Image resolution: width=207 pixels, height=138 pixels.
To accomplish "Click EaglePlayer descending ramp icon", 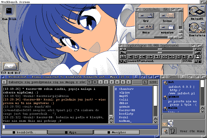I will tap(123, 53).
